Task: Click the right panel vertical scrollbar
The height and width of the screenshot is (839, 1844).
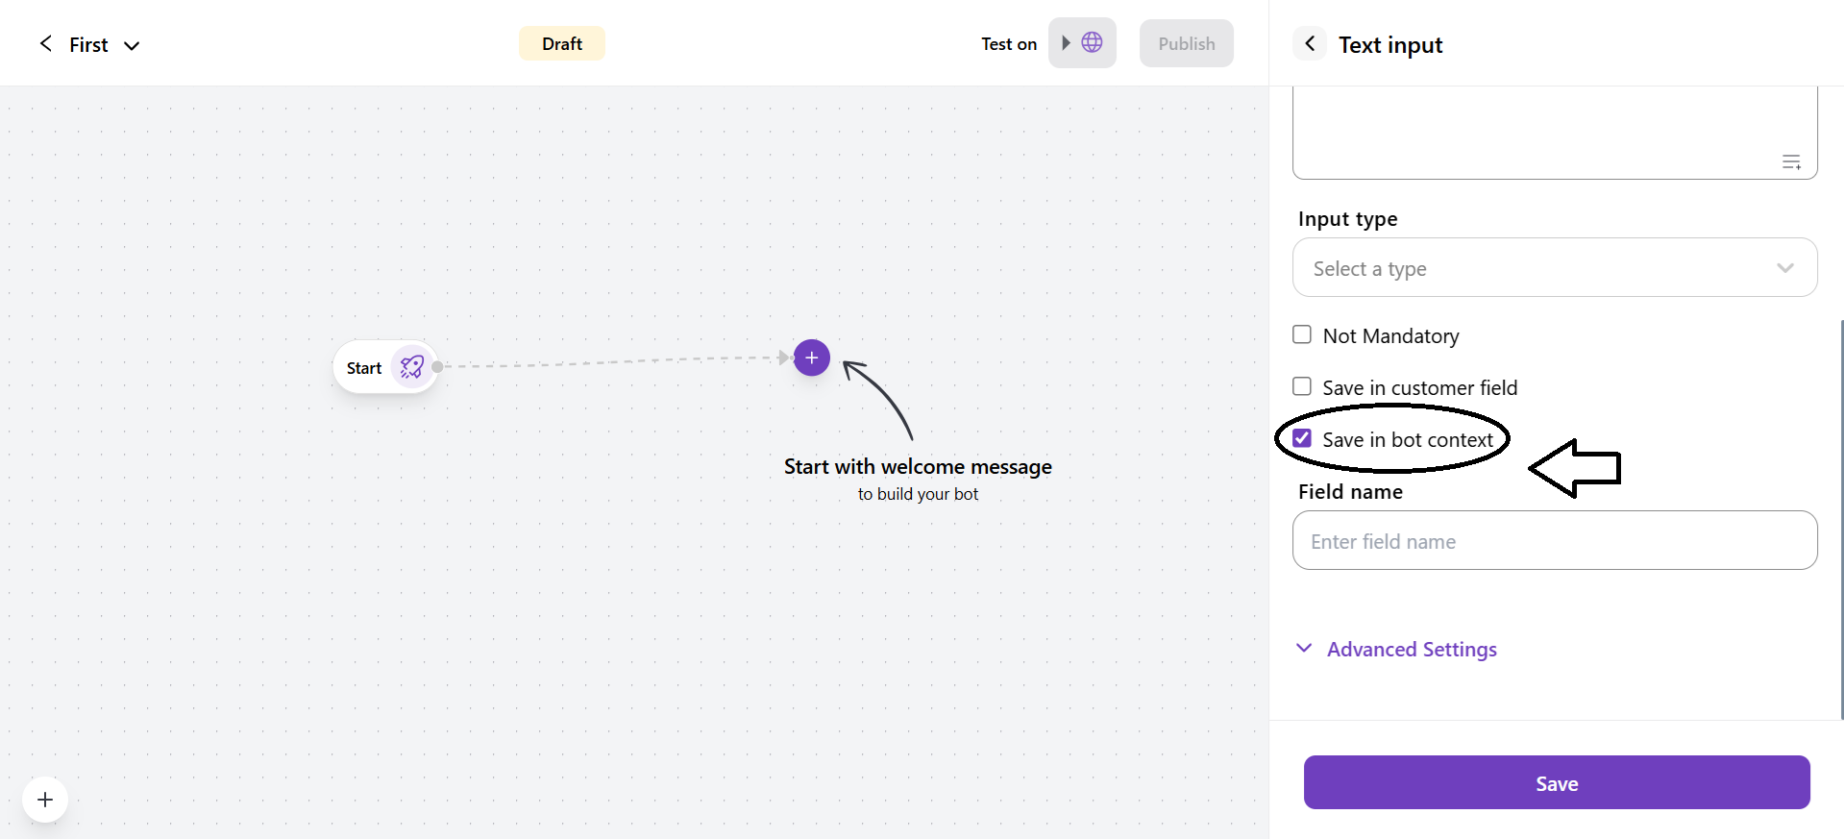Action: click(1840, 519)
